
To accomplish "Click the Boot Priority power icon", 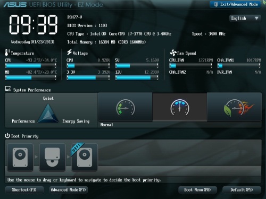I will (7, 136).
